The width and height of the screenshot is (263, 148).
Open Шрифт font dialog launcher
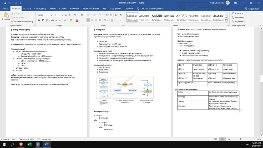pos(84,25)
